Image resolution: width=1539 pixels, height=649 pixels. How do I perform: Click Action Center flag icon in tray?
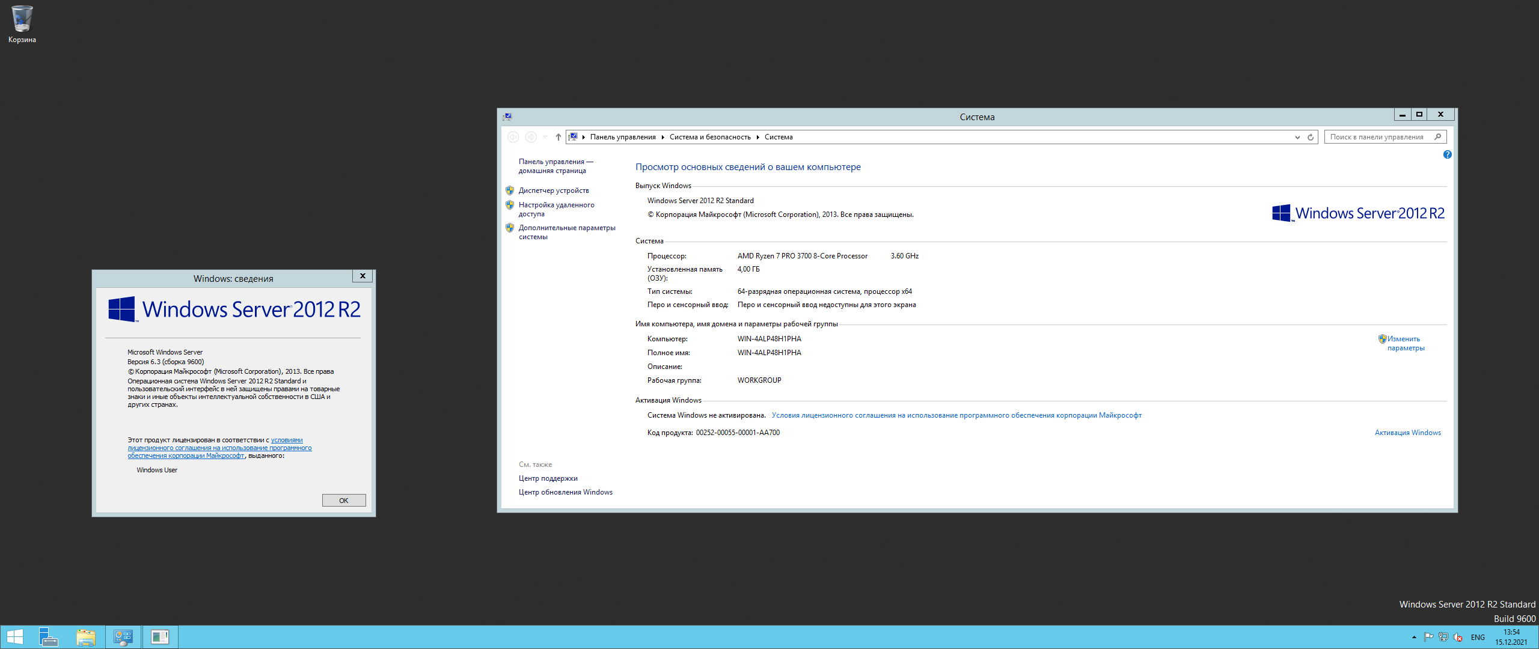1428,637
